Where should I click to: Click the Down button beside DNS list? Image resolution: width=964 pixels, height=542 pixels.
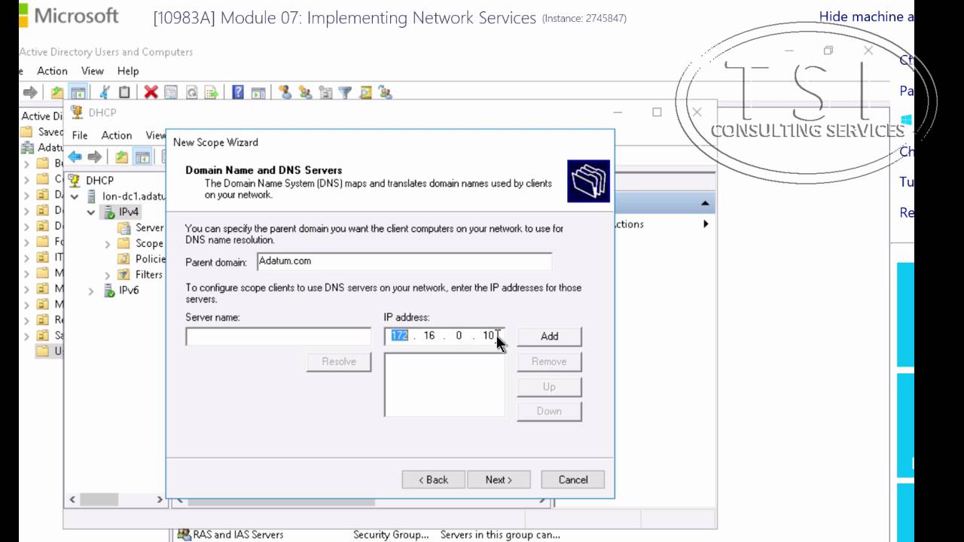pyautogui.click(x=549, y=411)
